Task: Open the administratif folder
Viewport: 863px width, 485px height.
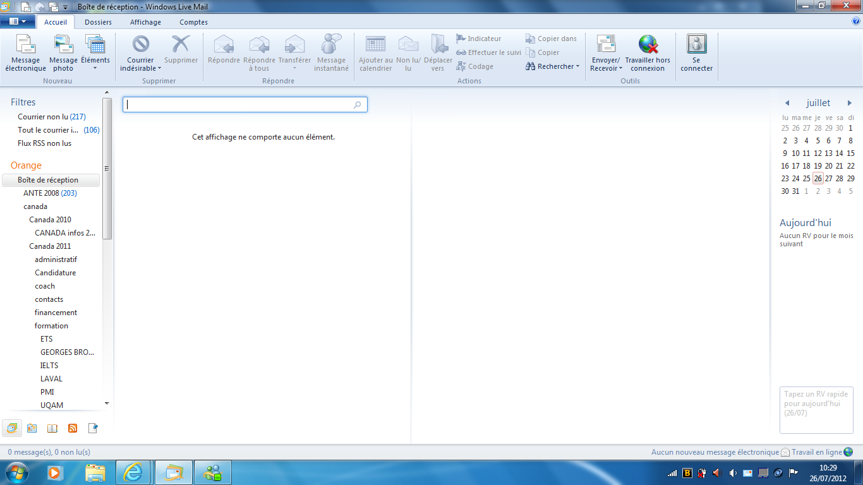Action: pyautogui.click(x=56, y=260)
